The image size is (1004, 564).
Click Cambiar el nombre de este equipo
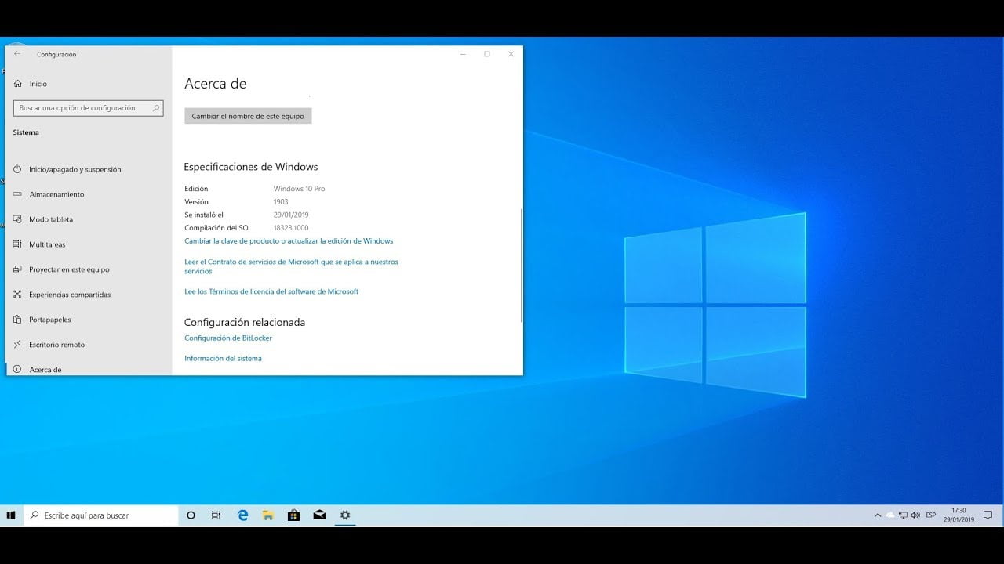(x=248, y=115)
